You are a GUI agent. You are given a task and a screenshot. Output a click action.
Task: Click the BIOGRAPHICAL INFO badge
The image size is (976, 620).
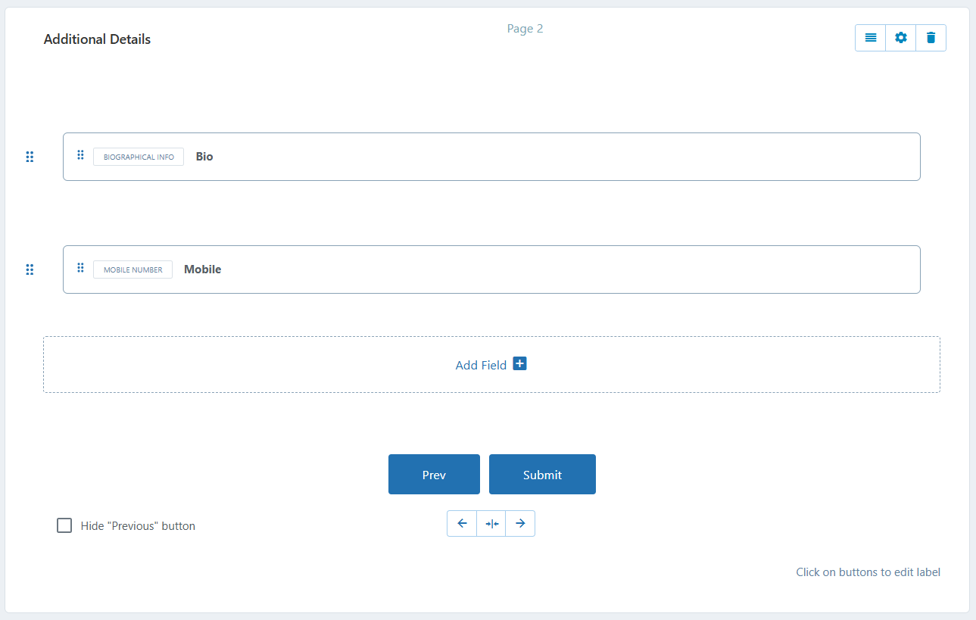coord(139,157)
